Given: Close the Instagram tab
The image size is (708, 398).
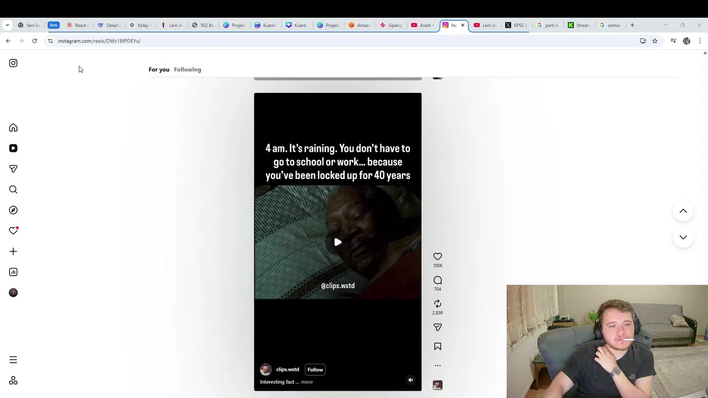Looking at the screenshot, I should [462, 25].
